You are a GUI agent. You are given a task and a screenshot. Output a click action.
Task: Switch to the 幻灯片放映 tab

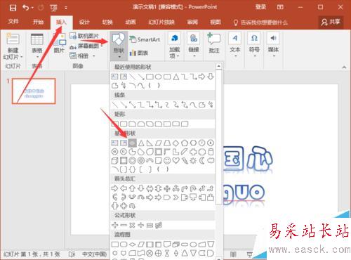coord(161,22)
